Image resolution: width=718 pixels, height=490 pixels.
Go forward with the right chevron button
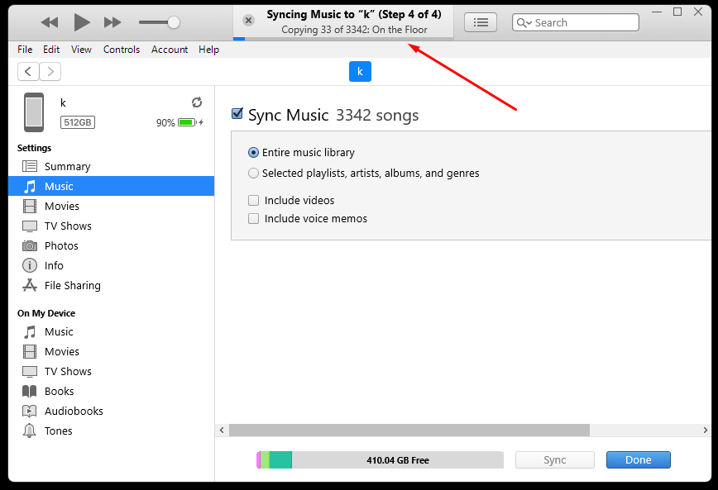click(50, 71)
